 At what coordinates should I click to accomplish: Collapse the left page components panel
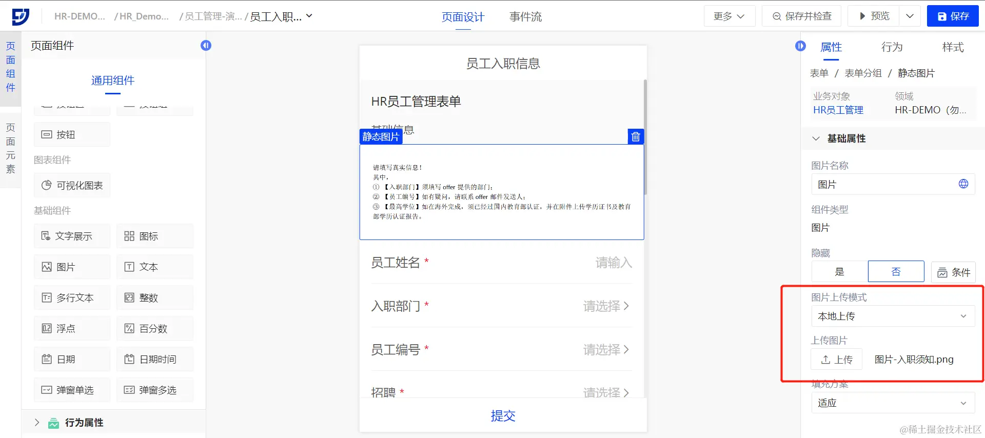coord(206,46)
